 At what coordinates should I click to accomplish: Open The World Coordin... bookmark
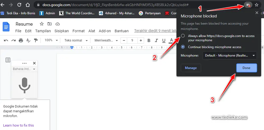click(x=77, y=13)
